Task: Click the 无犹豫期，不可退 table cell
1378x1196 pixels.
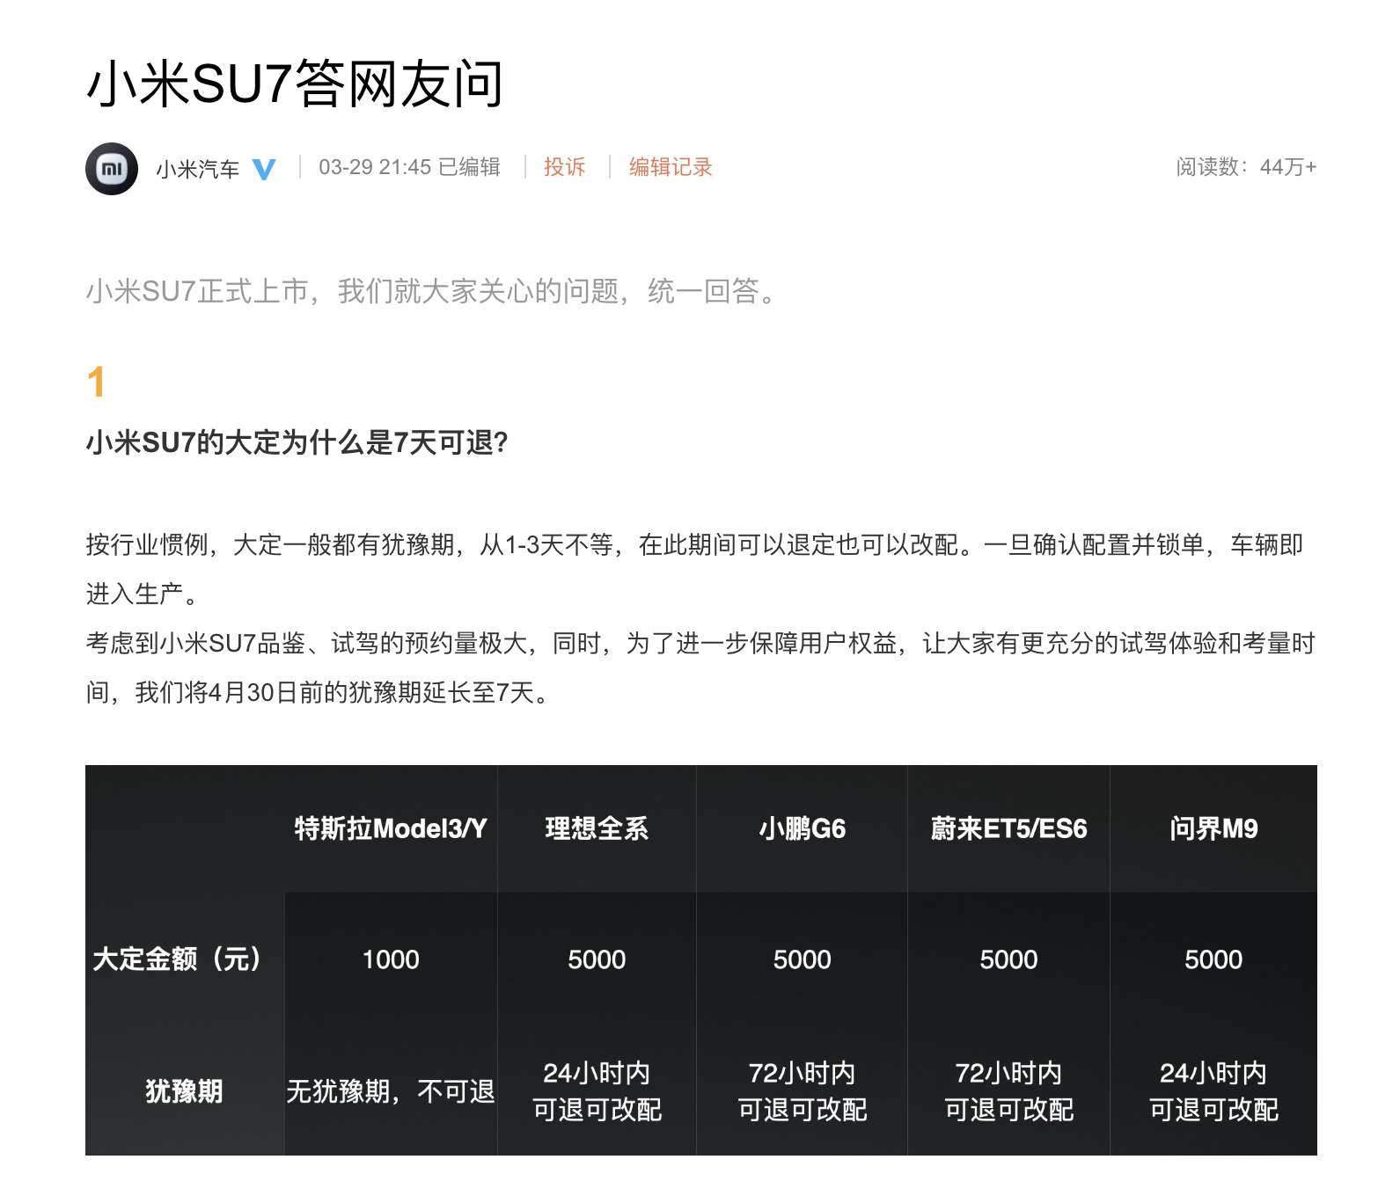Action: coord(391,1091)
